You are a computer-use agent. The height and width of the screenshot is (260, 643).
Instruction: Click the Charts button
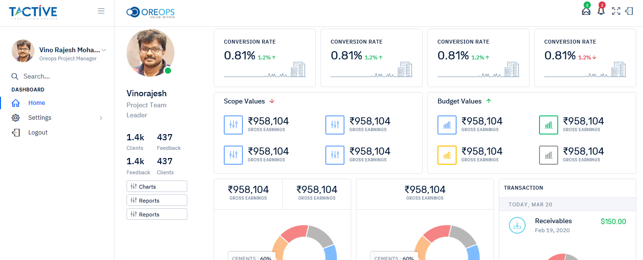[x=157, y=186]
